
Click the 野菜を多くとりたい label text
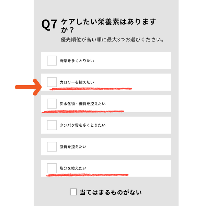point(77,61)
